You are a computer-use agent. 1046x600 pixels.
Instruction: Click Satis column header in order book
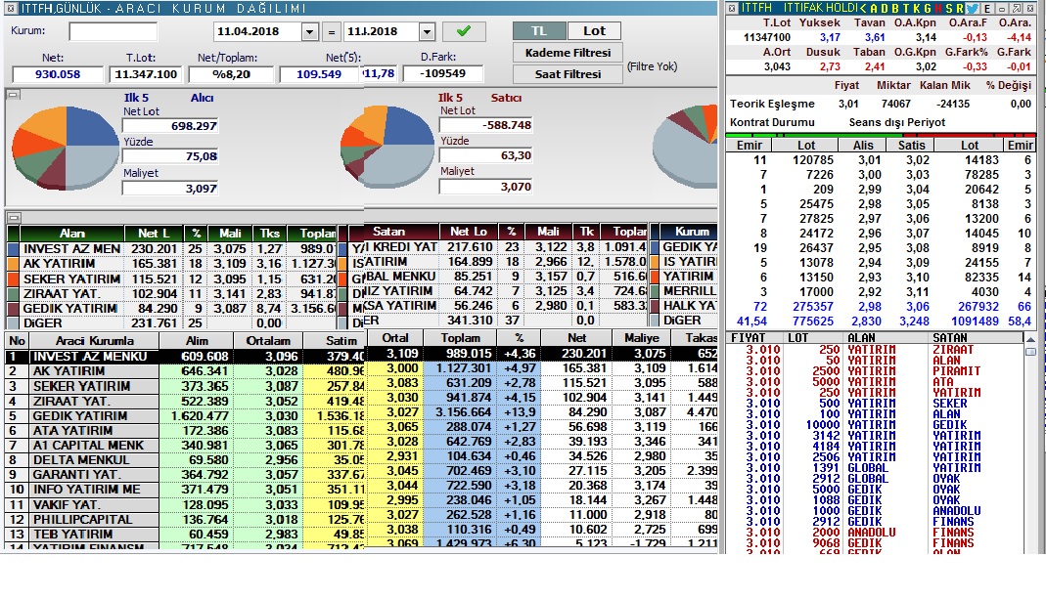911,146
